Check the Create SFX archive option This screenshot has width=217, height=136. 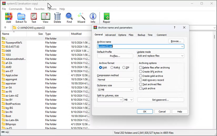141,72
